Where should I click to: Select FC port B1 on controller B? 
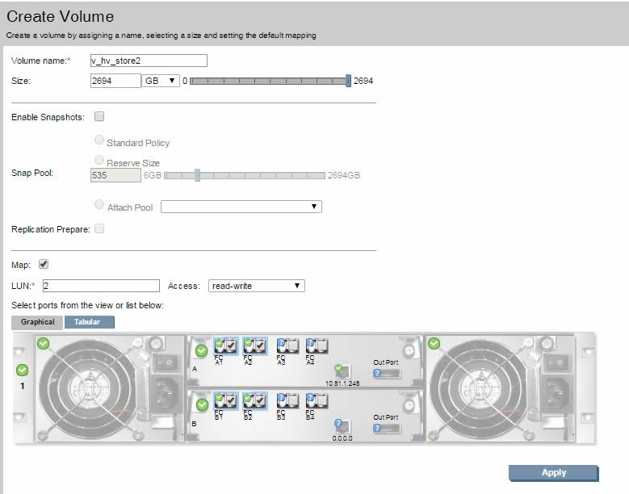(x=225, y=400)
